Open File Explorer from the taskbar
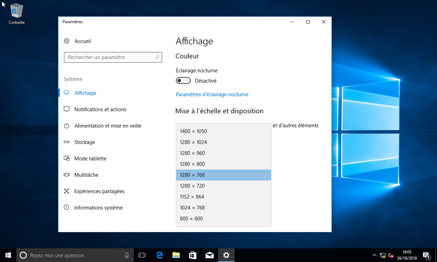Image resolution: width=437 pixels, height=262 pixels. pos(176,255)
